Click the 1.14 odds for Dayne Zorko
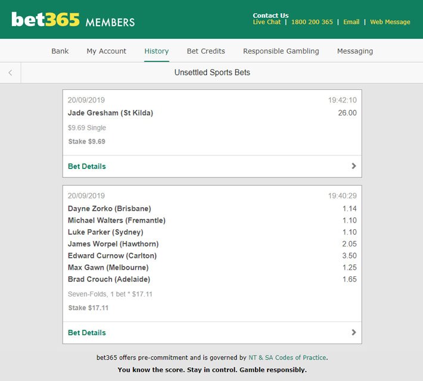Screen dimensions: 423x381 [349, 208]
